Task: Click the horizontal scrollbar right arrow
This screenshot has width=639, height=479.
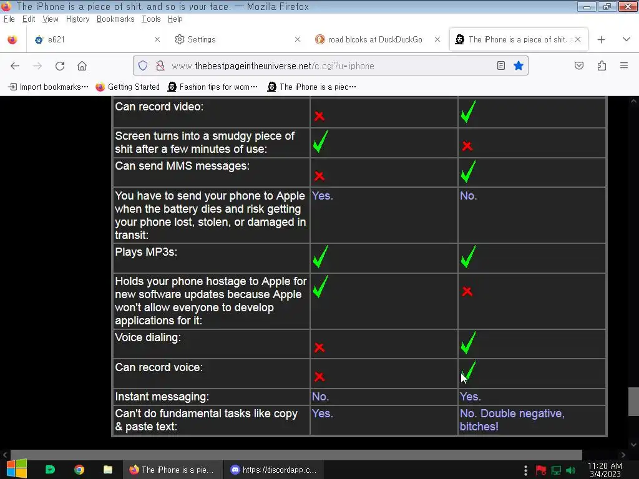Action: [623, 455]
